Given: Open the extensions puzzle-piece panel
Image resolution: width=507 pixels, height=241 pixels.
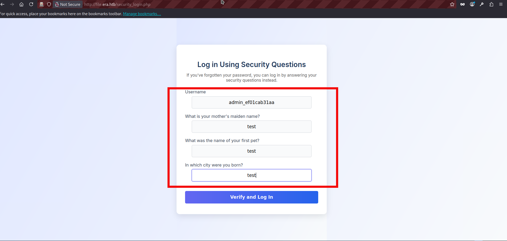Looking at the screenshot, I should click(x=491, y=4).
